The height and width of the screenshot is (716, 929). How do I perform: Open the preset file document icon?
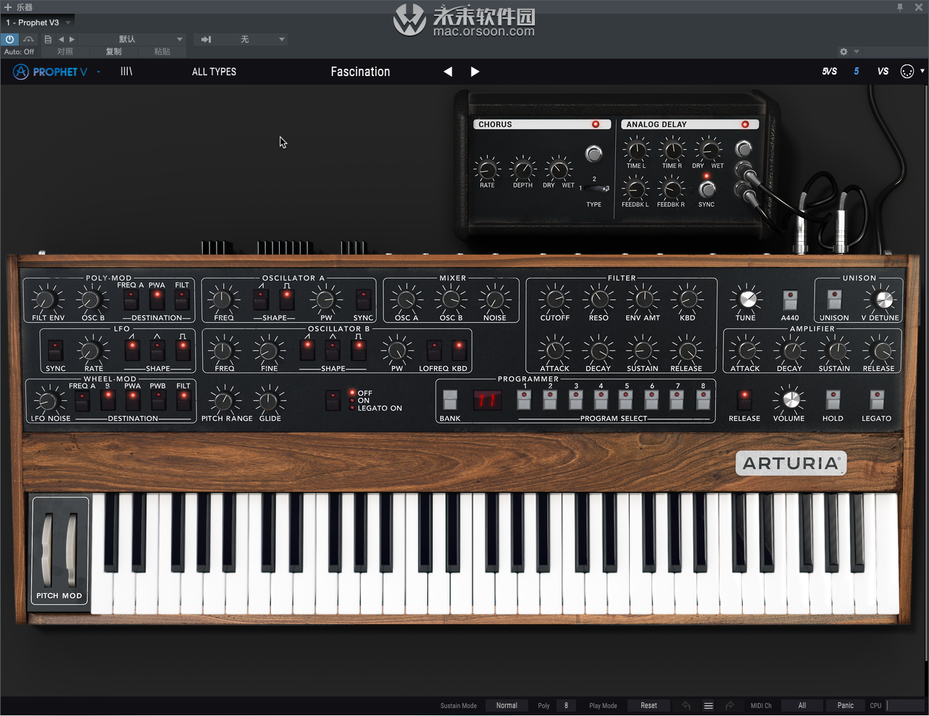point(48,39)
